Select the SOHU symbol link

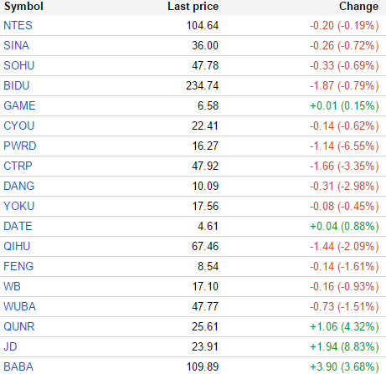click(x=18, y=65)
